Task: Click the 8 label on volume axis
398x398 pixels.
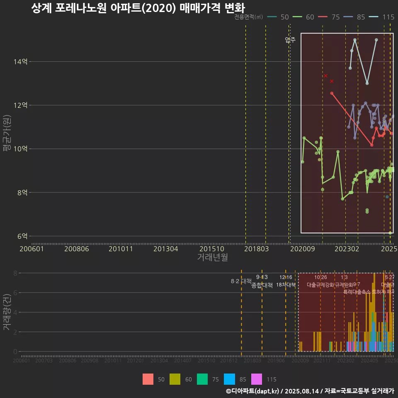Action: [15, 273]
